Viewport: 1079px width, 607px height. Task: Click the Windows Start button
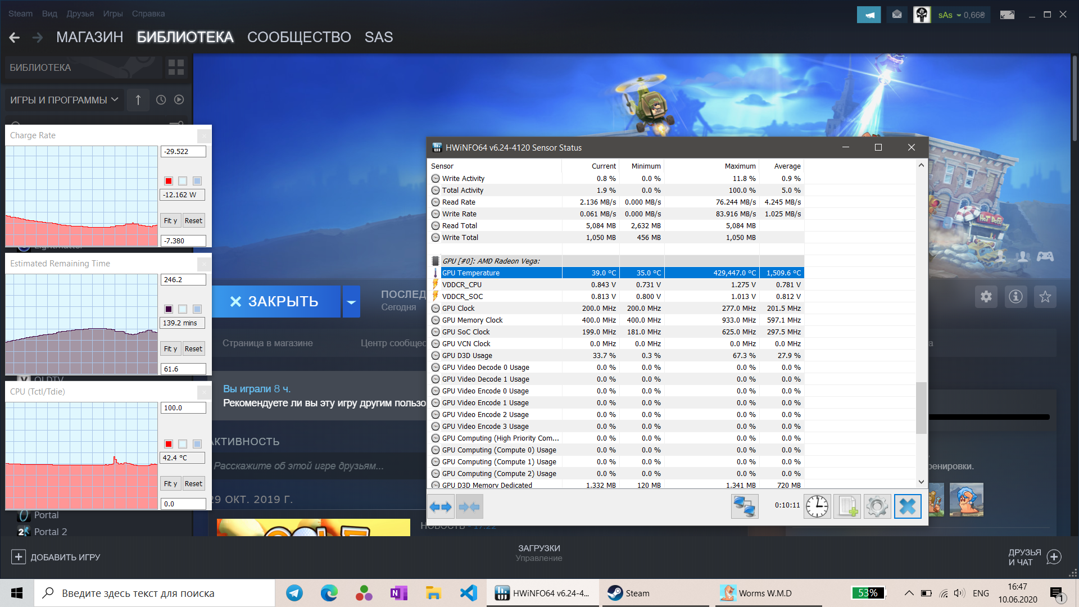(x=17, y=593)
